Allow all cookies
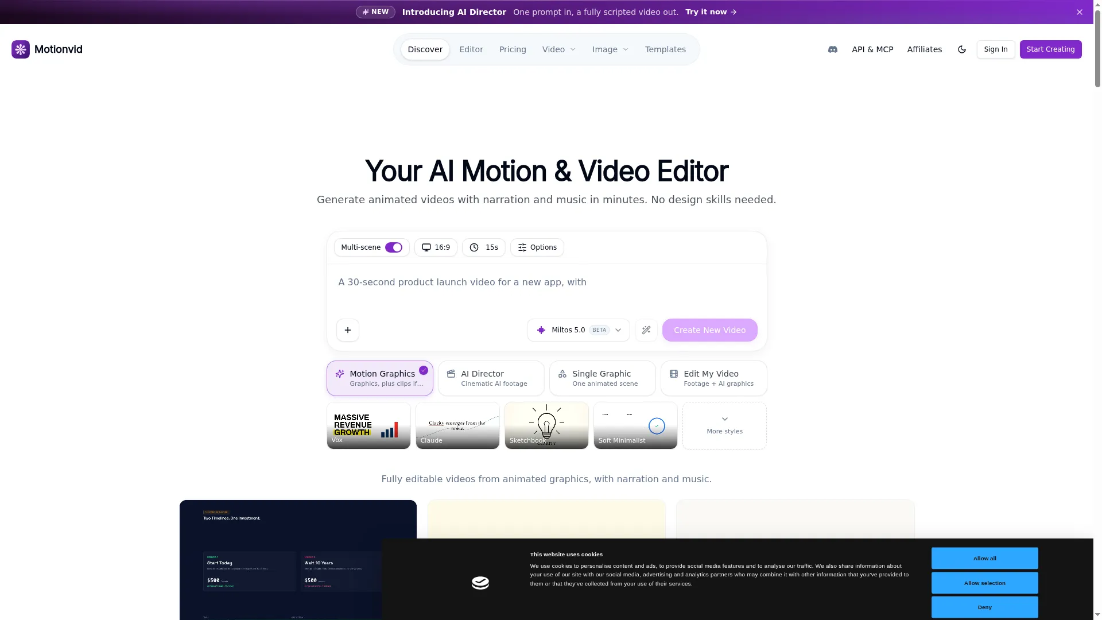 [984, 558]
